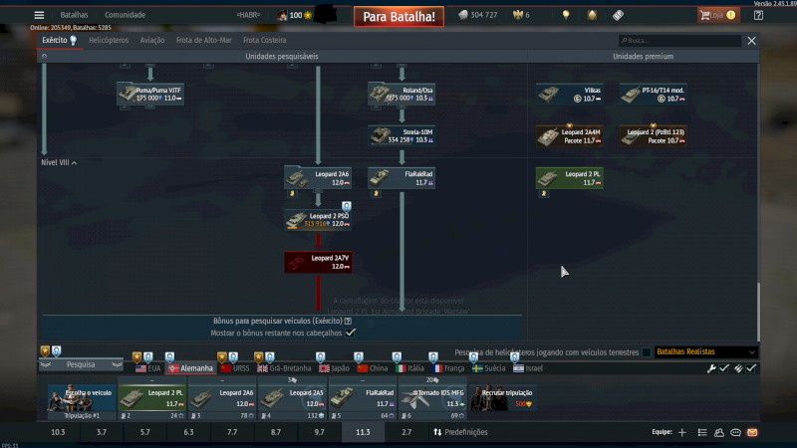797x448 pixels.
Task: Open the Batalhas Realistas dropdown
Action: coord(706,352)
